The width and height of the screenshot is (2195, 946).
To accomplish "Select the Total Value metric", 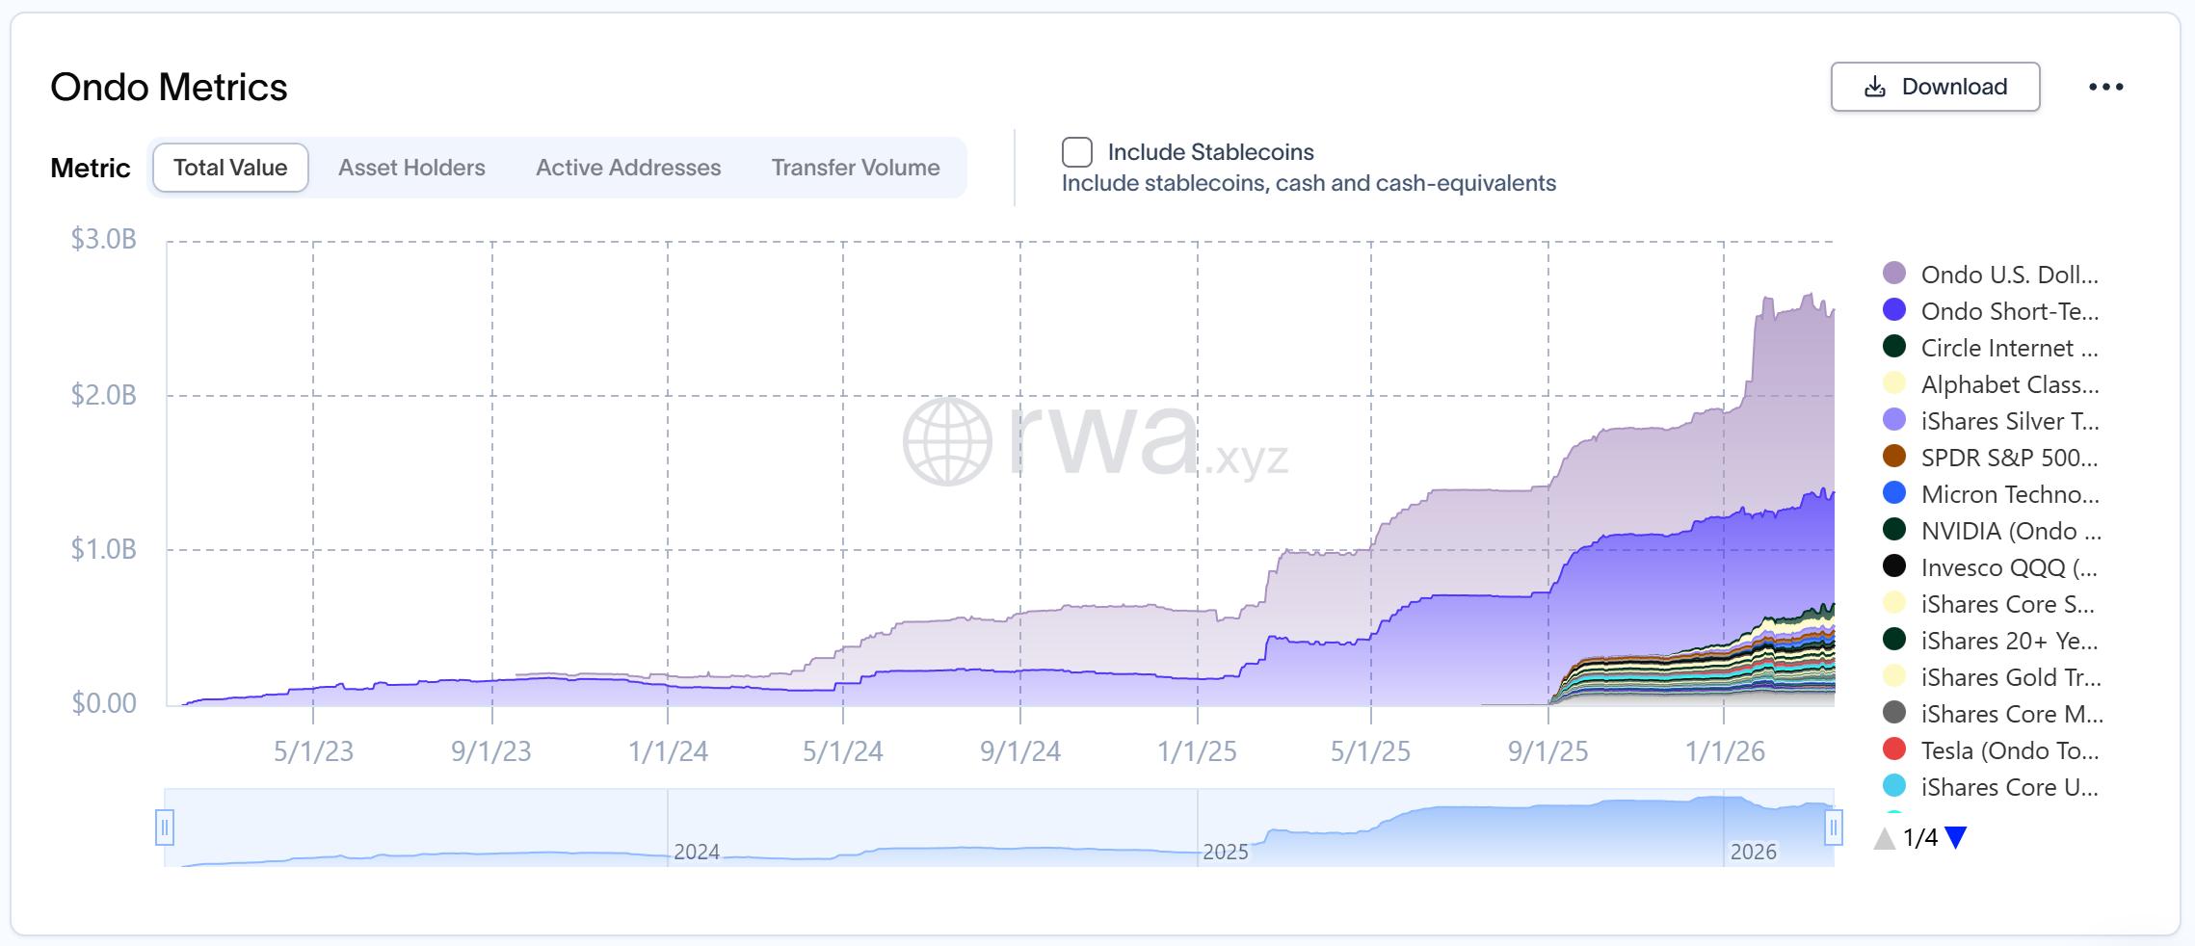I will pos(230,168).
